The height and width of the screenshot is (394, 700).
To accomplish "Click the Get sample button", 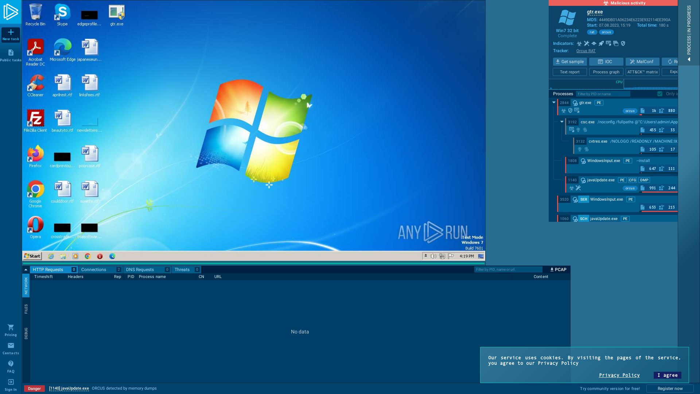I will [570, 62].
